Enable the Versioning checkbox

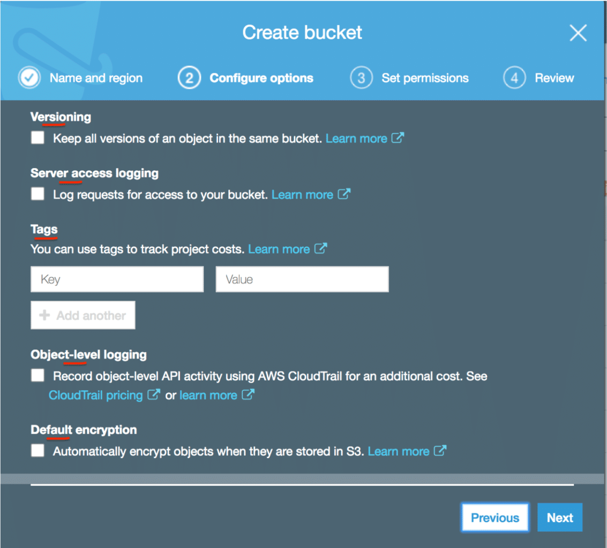pos(37,138)
